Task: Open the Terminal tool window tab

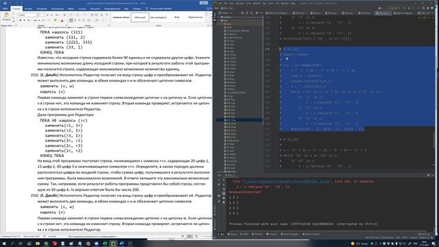Action: [271, 234]
